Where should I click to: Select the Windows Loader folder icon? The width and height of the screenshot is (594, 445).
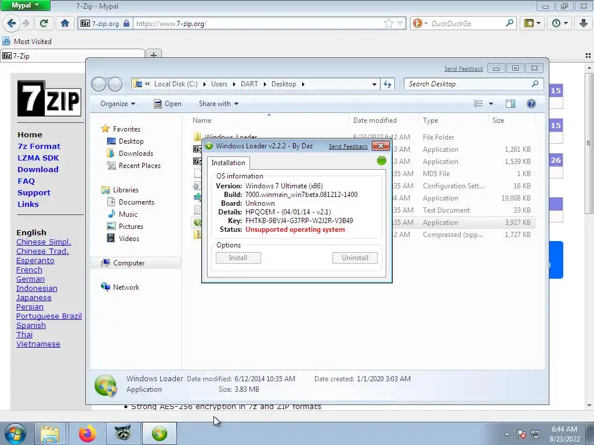(197, 136)
